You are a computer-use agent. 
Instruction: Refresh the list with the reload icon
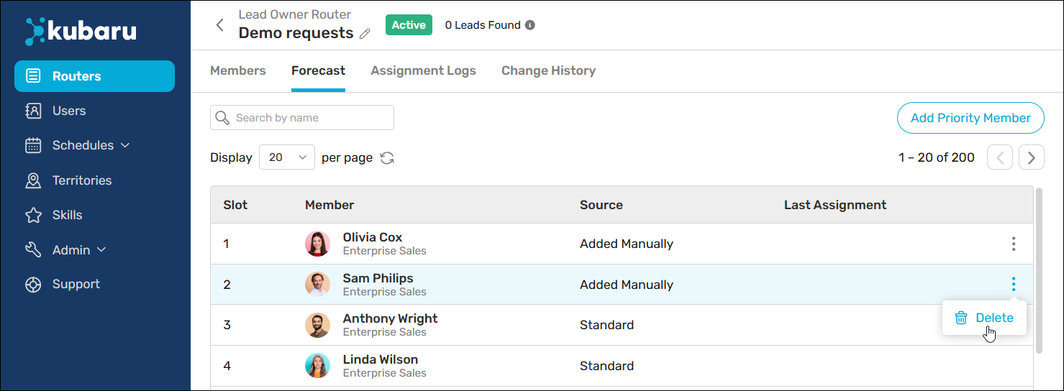(x=387, y=158)
